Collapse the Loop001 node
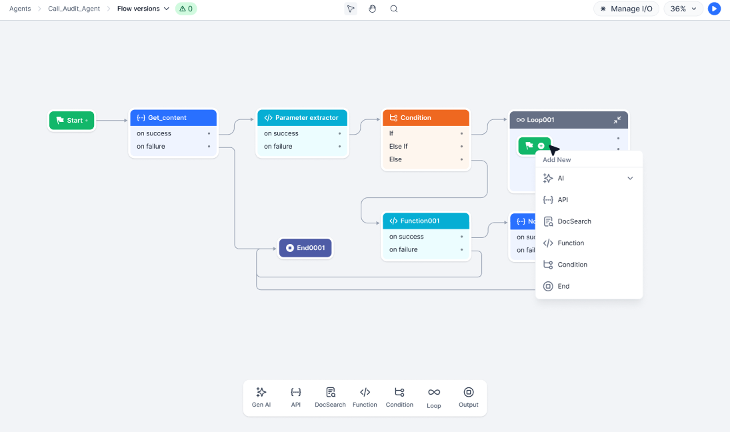Image resolution: width=730 pixels, height=432 pixels. click(618, 119)
